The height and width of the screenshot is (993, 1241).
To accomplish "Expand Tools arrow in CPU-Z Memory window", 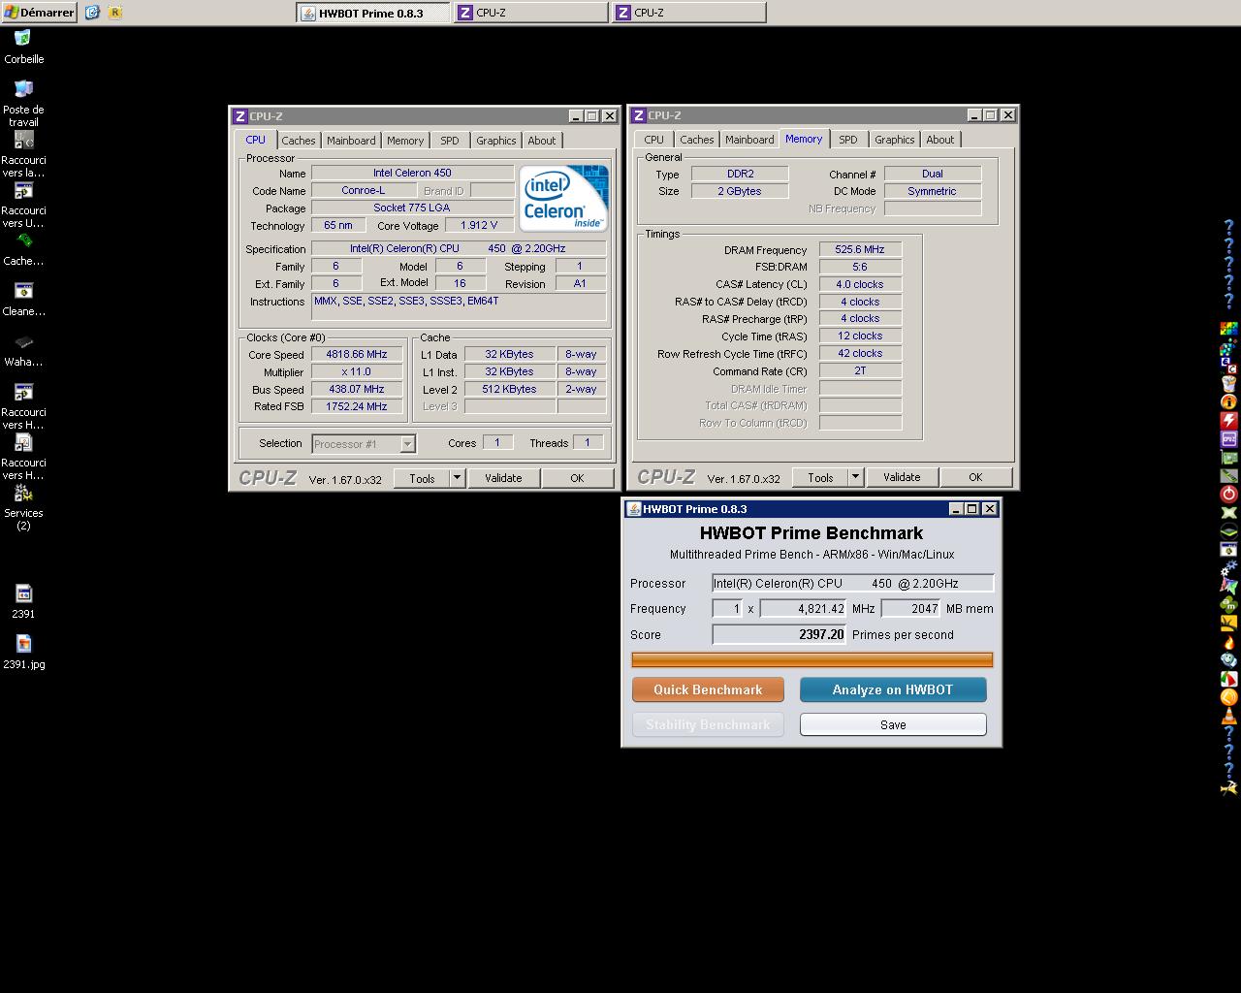I will 855,477.
